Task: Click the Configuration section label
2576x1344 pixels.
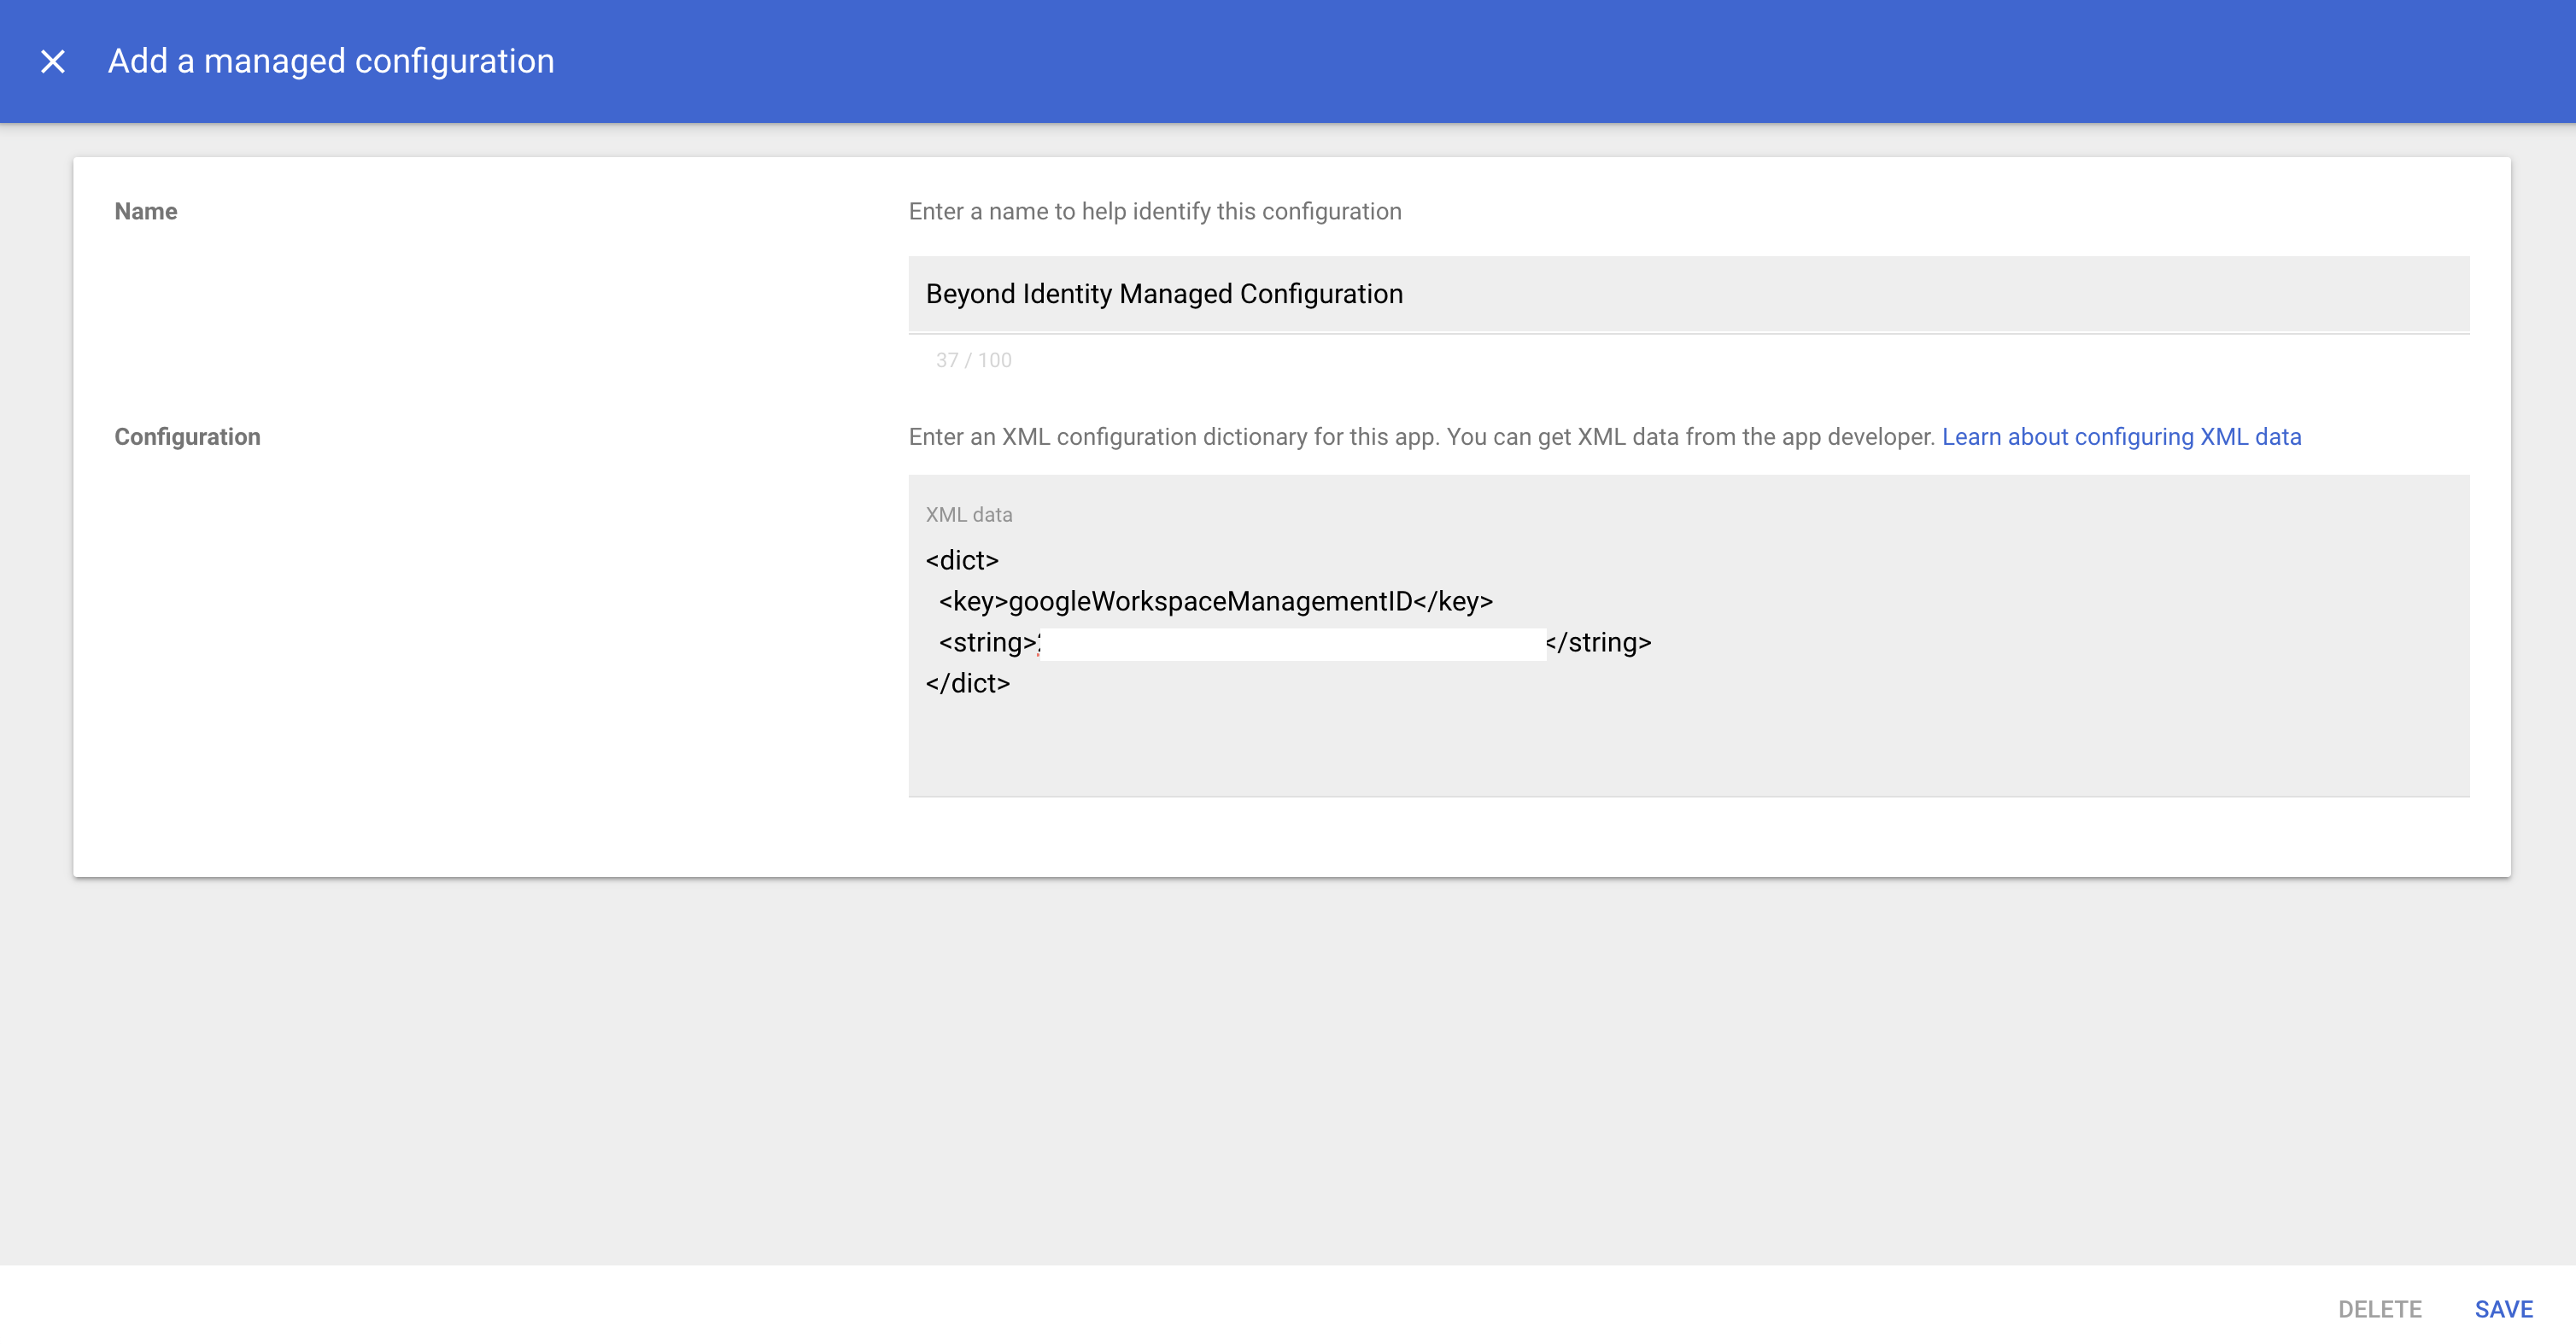Action: pyautogui.click(x=187, y=437)
